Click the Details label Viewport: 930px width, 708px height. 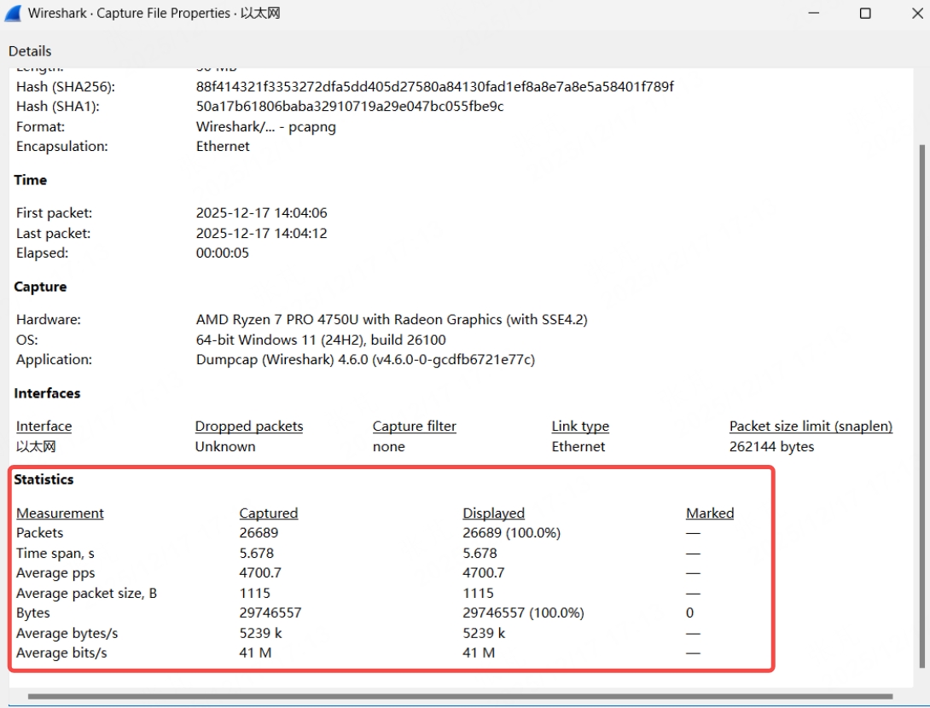(x=30, y=50)
